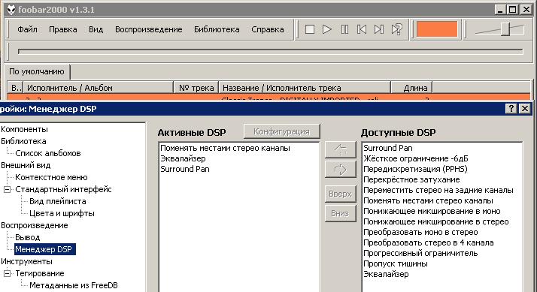Click the orange visualization panel
This screenshot has height=292, width=537.
[x=437, y=29]
